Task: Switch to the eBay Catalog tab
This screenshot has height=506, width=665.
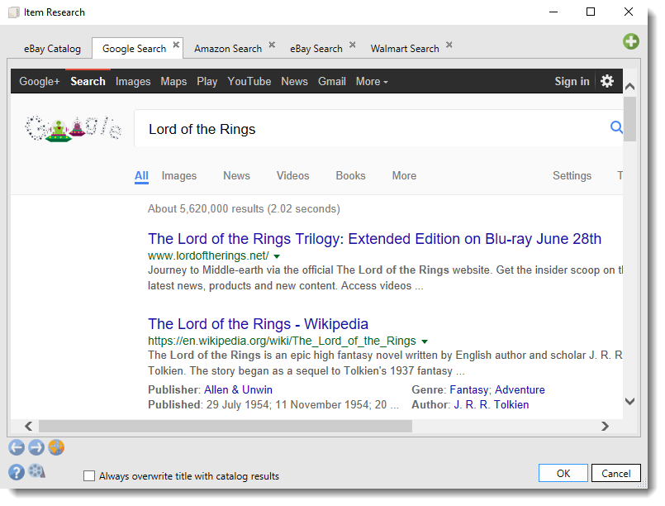Action: [x=52, y=49]
